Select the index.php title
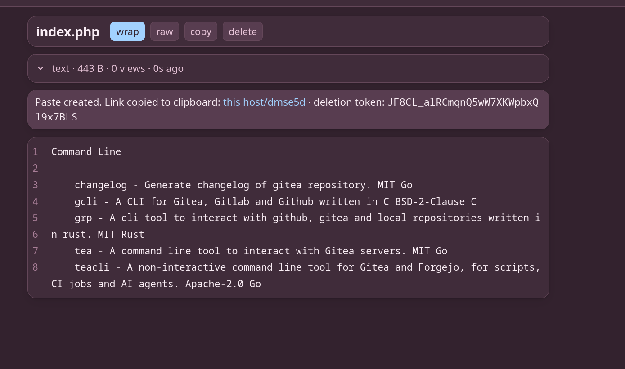This screenshot has height=369, width=625. pos(67,31)
